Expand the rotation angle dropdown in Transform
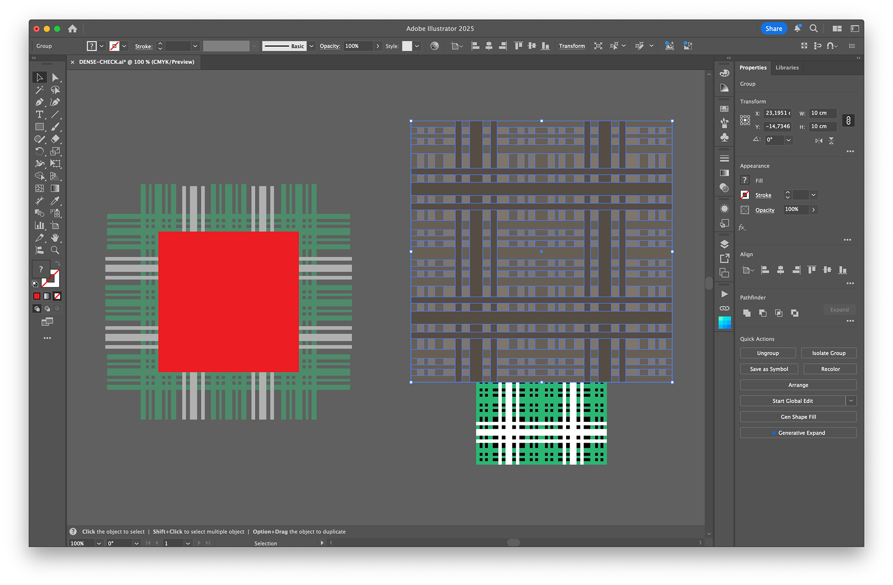The width and height of the screenshot is (893, 585). [788, 140]
